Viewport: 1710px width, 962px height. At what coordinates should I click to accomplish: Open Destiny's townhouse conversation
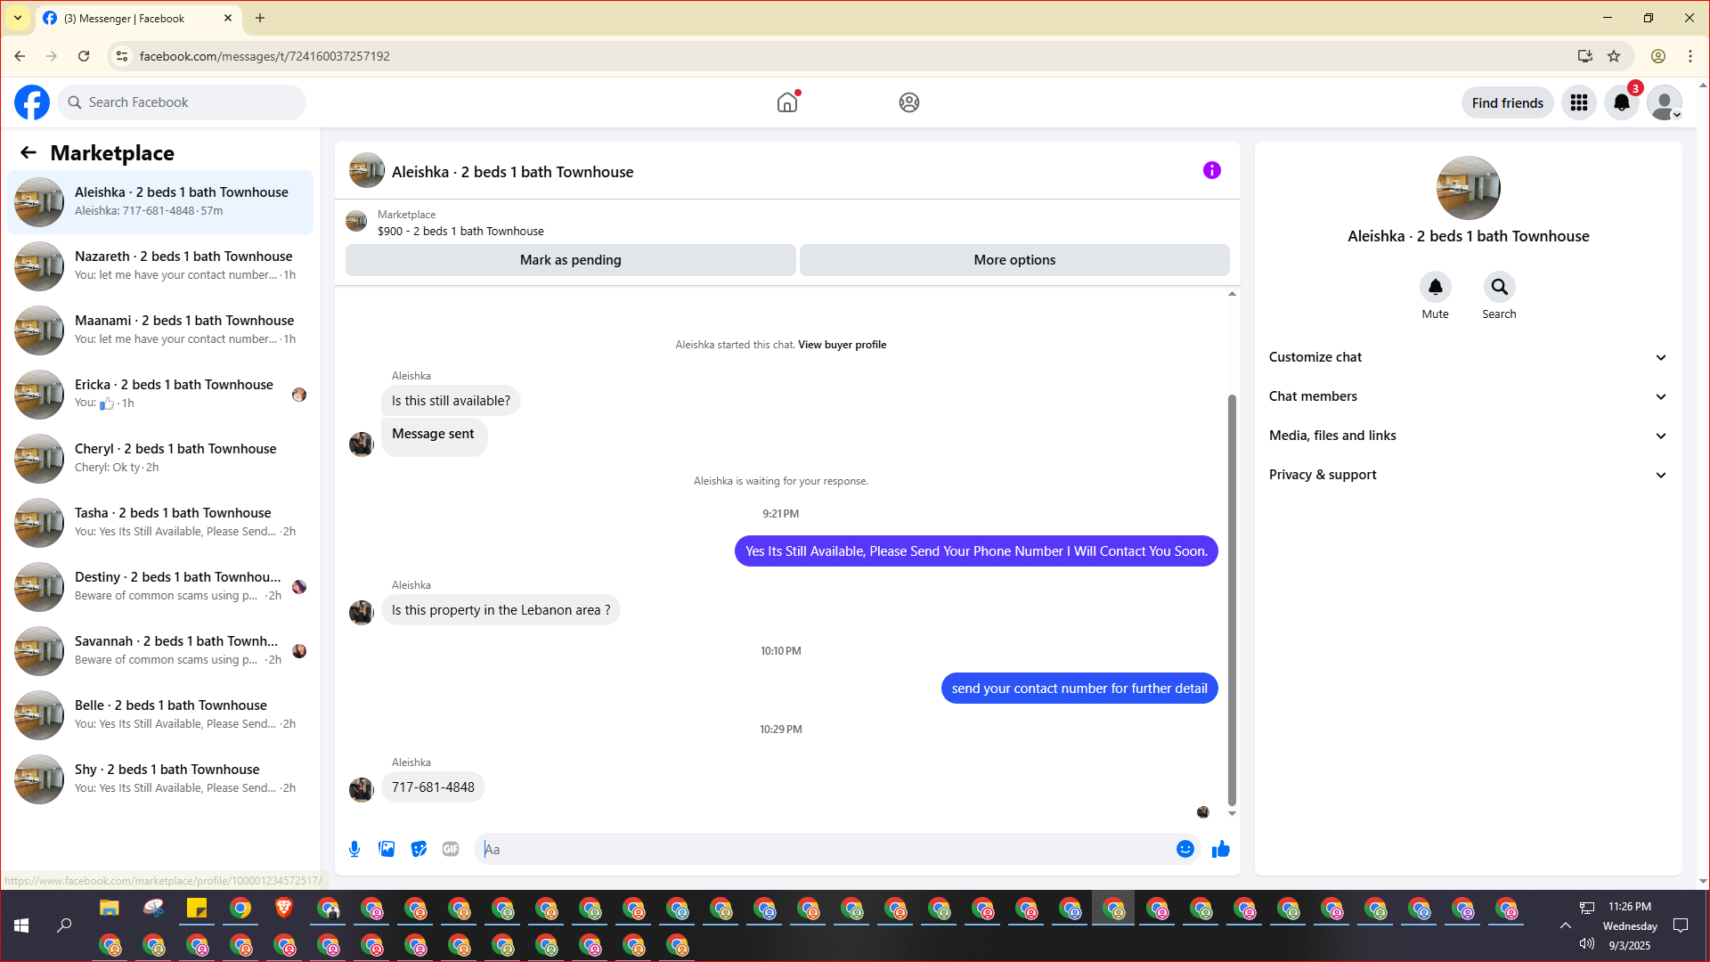coord(160,586)
